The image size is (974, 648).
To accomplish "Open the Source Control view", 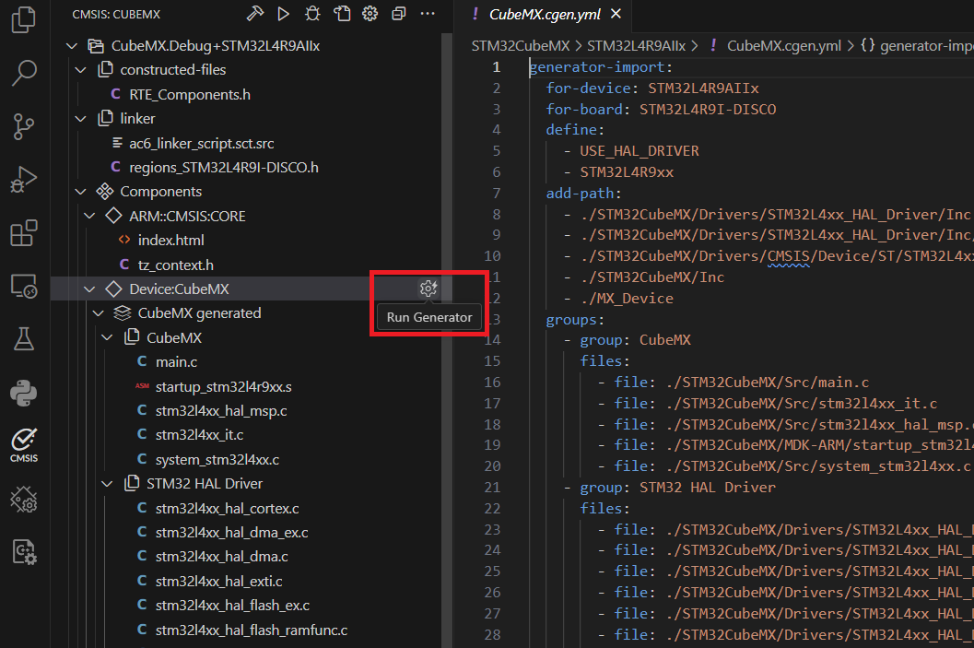I will (x=24, y=126).
